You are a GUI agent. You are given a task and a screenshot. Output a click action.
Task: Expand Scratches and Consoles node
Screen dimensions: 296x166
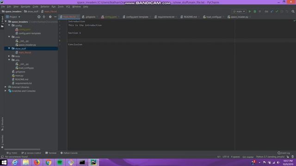click(6, 91)
